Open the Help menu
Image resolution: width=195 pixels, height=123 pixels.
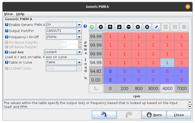click(x=20, y=14)
